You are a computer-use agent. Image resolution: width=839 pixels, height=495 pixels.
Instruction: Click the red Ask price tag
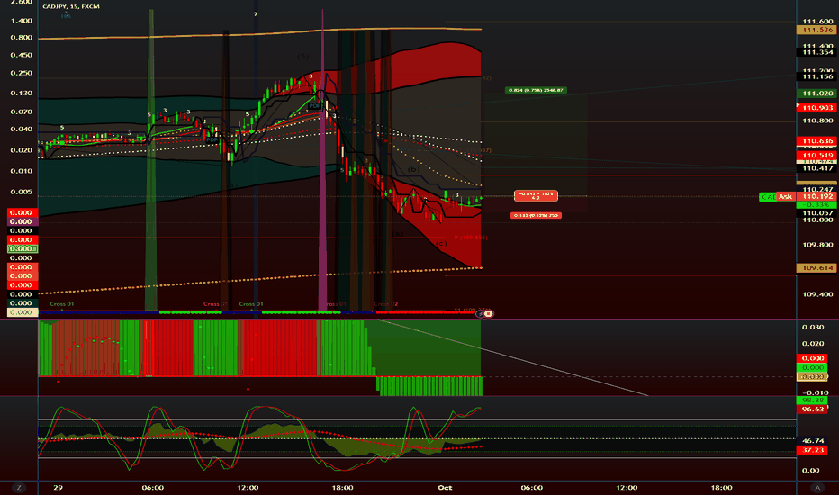tap(785, 197)
